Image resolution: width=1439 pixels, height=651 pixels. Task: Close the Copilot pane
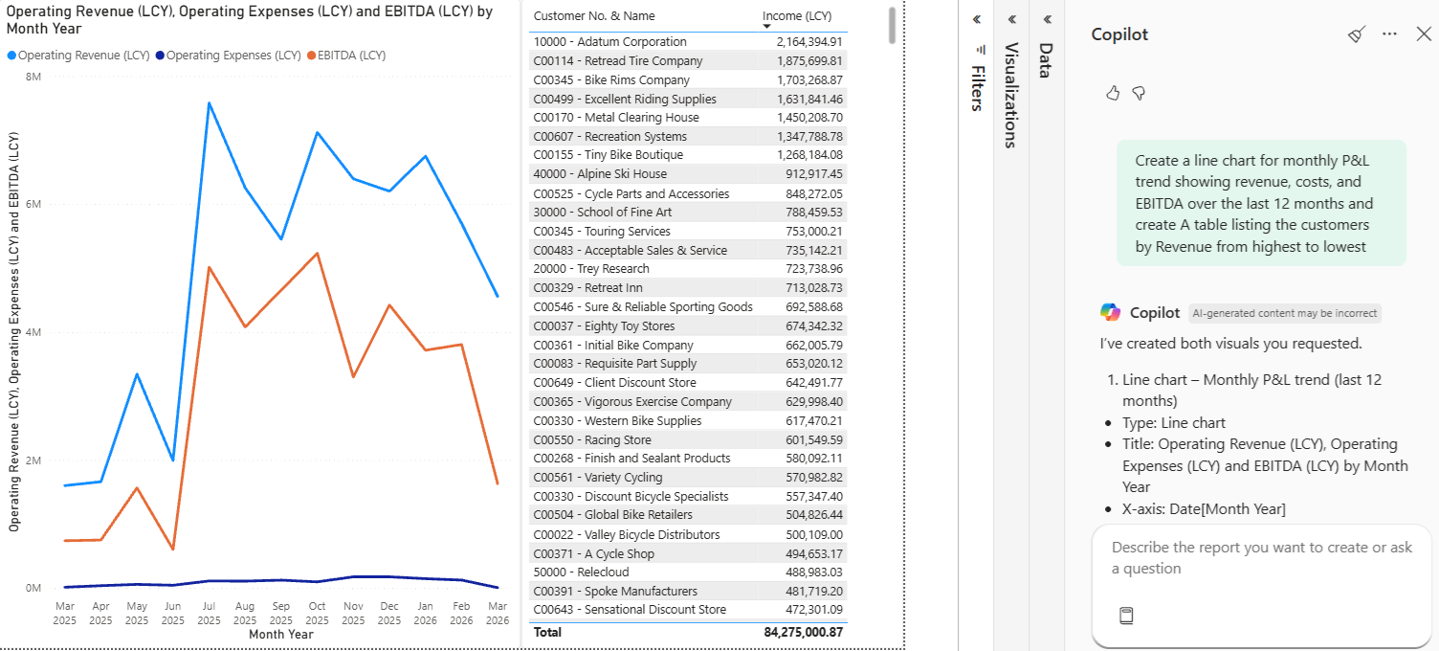click(1423, 34)
